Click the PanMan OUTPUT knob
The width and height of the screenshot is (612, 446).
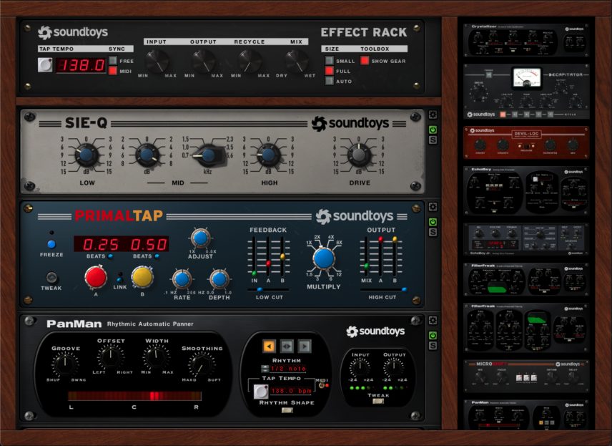393,368
